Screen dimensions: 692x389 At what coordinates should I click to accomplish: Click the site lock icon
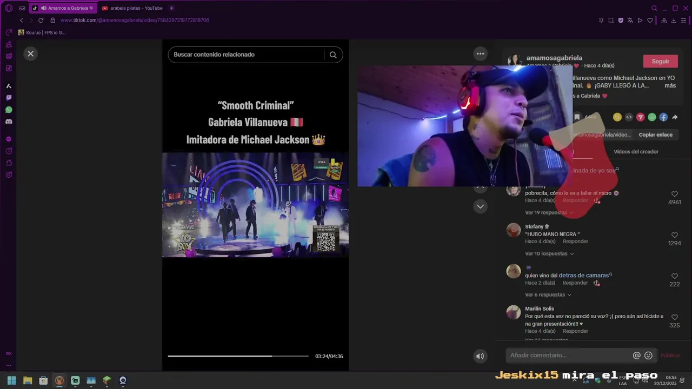52,20
